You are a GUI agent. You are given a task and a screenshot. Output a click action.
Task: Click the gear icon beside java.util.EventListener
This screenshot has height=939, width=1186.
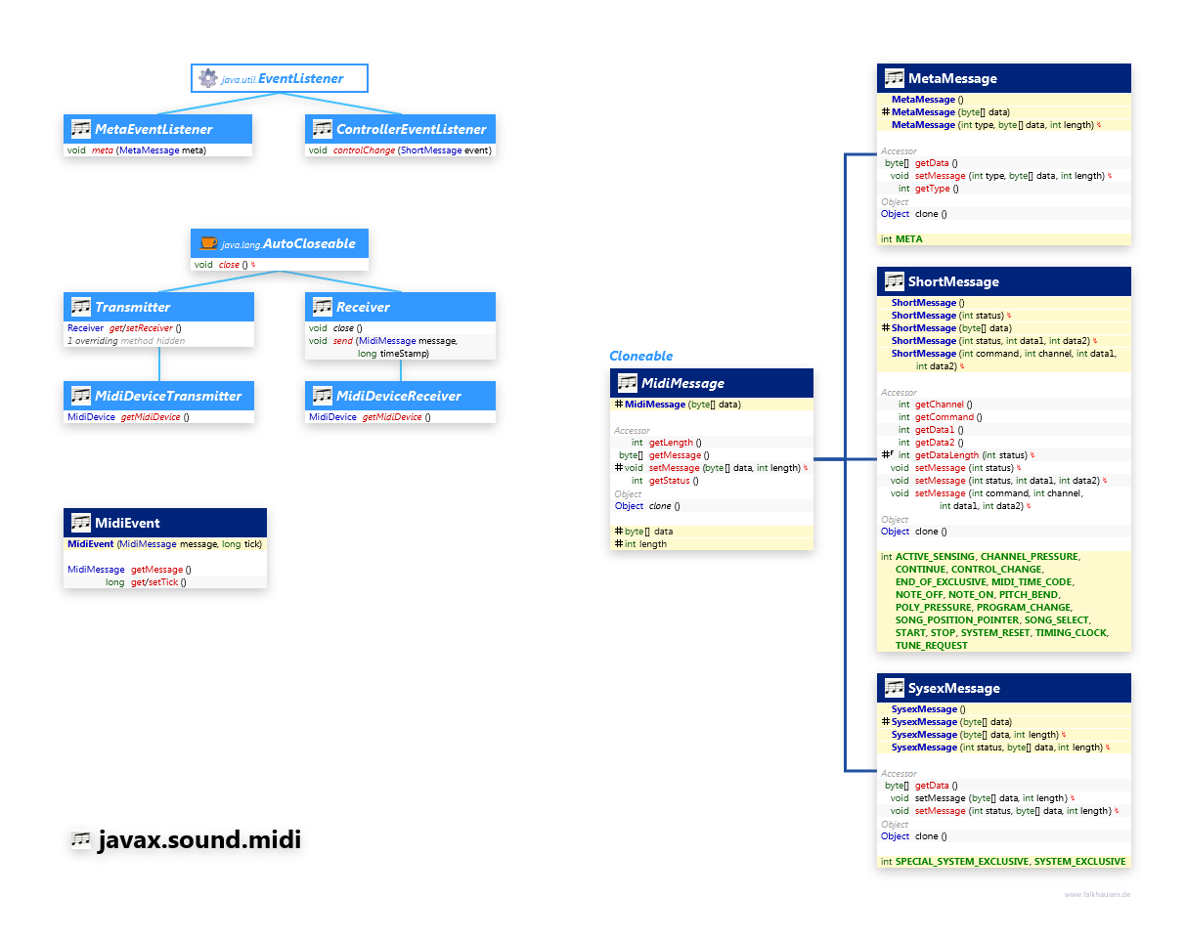207,78
